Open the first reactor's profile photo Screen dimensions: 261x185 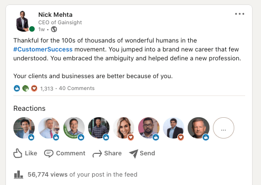(x=24, y=128)
